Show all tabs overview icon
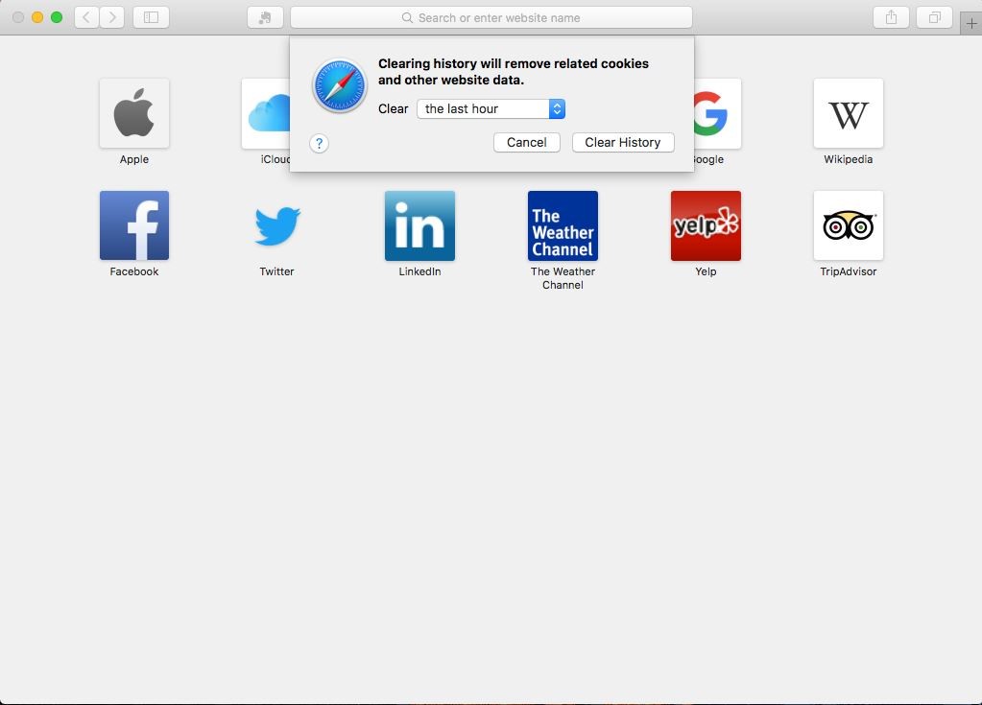This screenshot has height=705, width=982. [934, 17]
